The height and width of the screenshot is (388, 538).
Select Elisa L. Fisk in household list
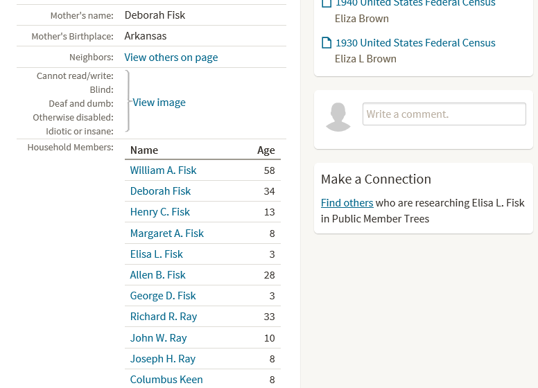pos(157,254)
